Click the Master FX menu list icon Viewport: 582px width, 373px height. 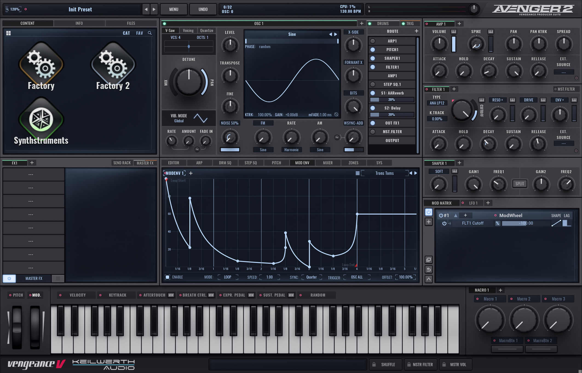point(58,278)
